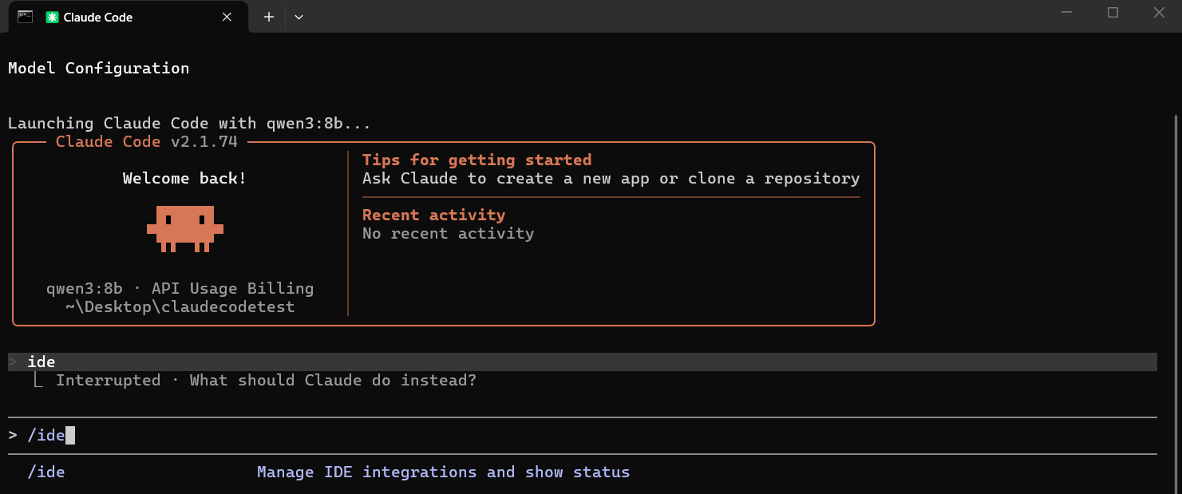Click the terminal window icon in the title bar
1182x494 pixels.
pos(25,17)
